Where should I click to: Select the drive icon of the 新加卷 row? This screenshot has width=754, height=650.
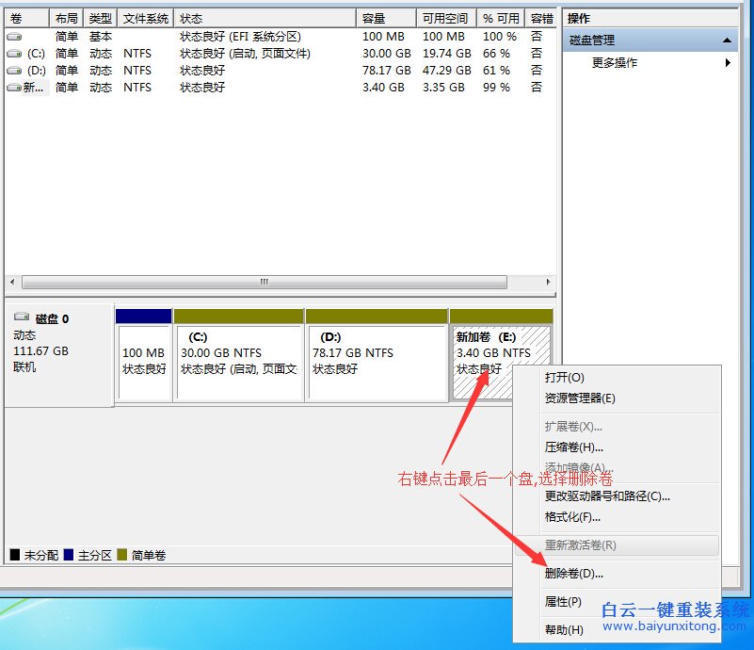pyautogui.click(x=13, y=88)
